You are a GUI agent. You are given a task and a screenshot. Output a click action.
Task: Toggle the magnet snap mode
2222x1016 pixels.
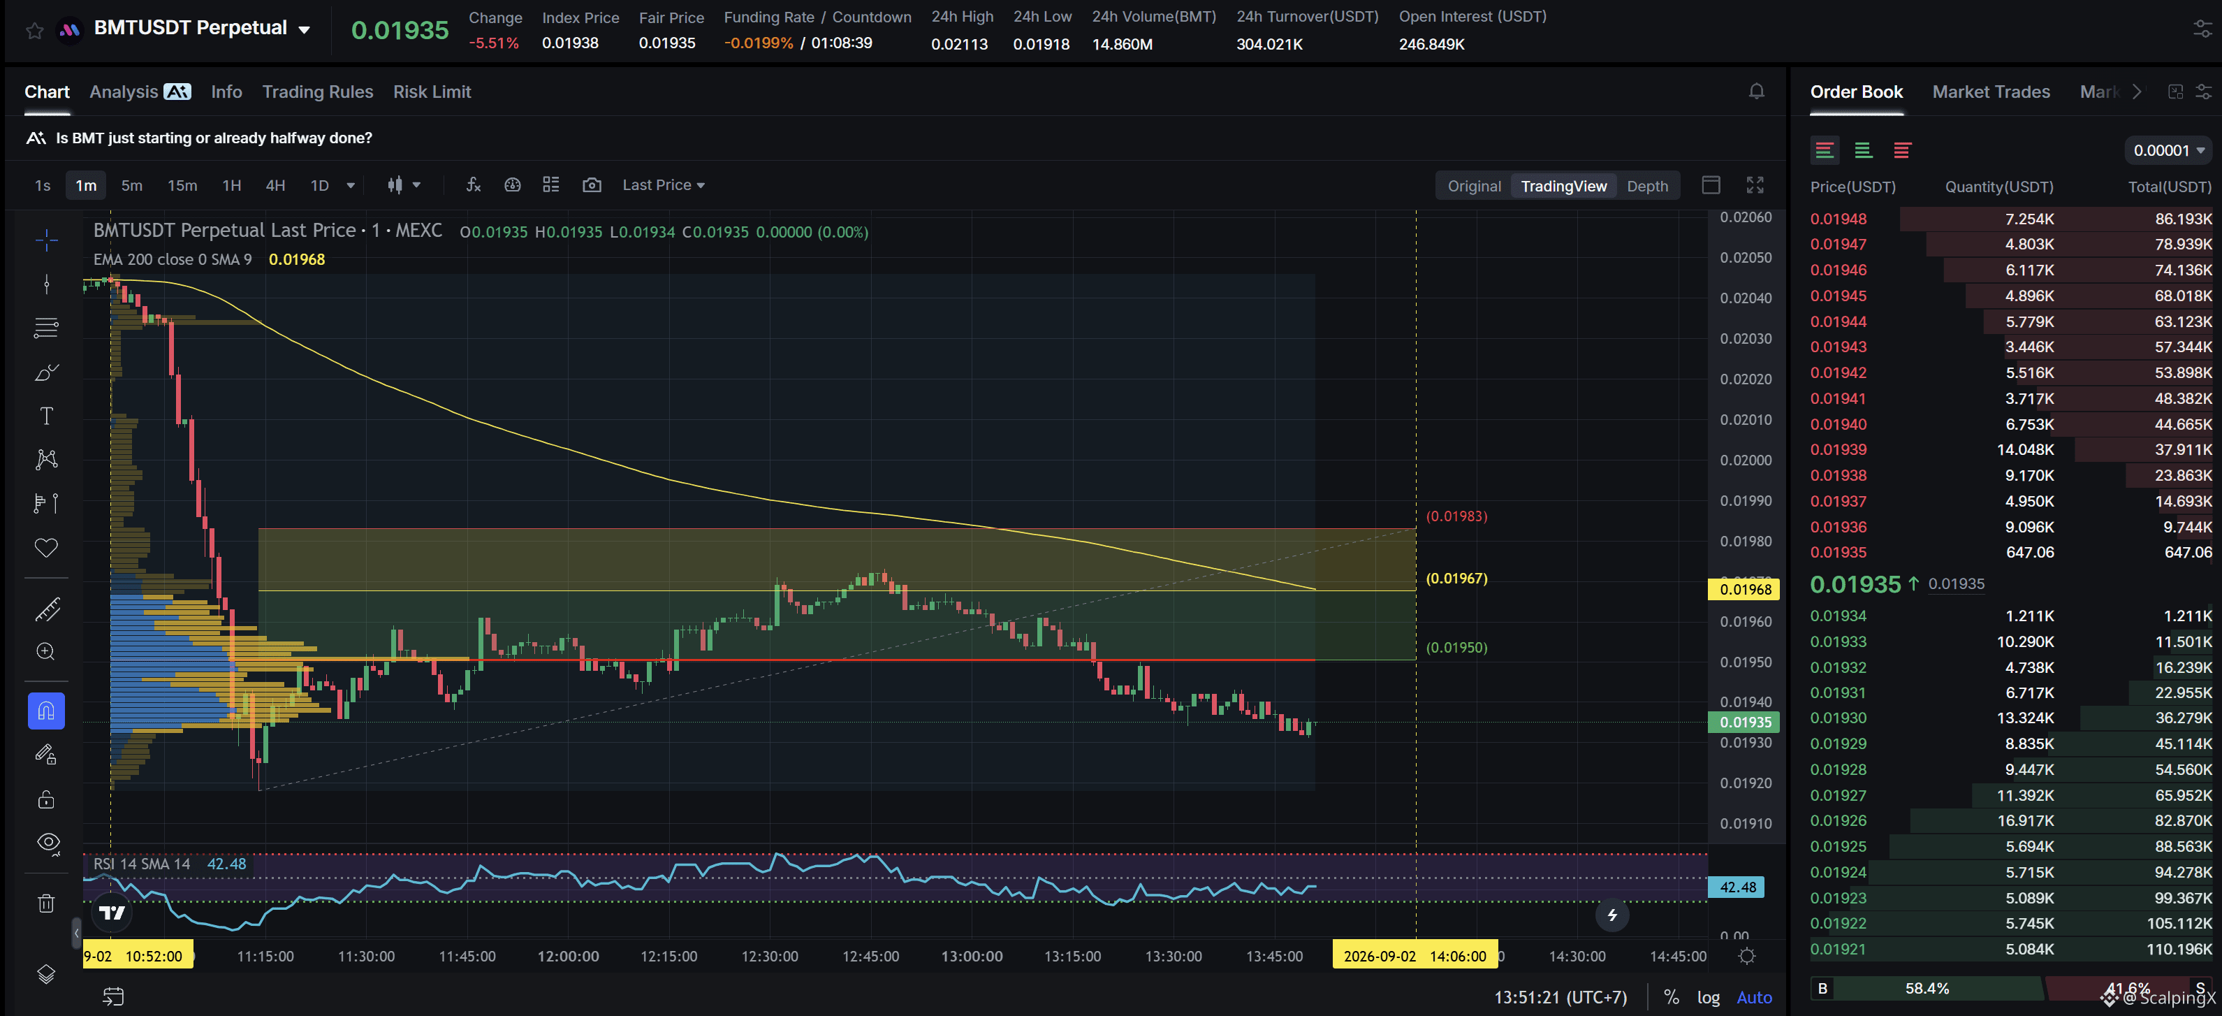click(x=47, y=711)
